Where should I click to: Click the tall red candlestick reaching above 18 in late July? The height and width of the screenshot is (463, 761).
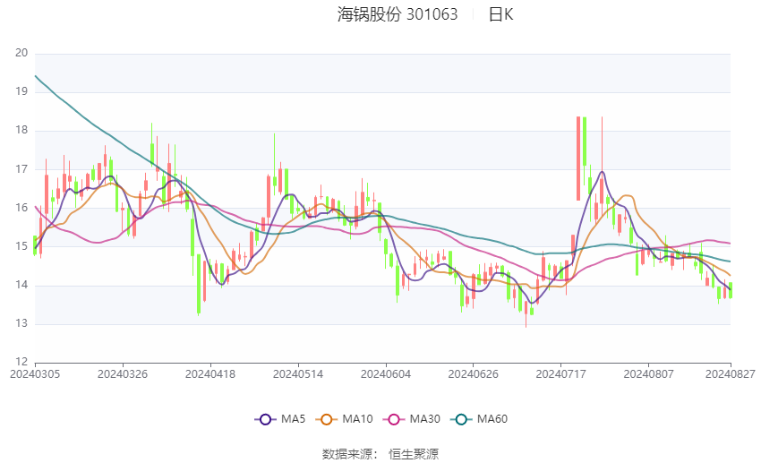pyautogui.click(x=578, y=159)
